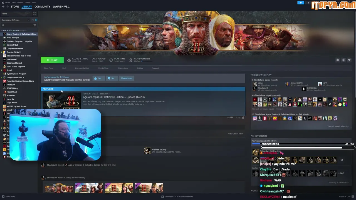Select Frostpunk in library list

pos(11,85)
